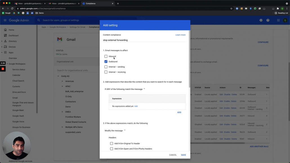Click the blue ADD expressions button

(179, 112)
